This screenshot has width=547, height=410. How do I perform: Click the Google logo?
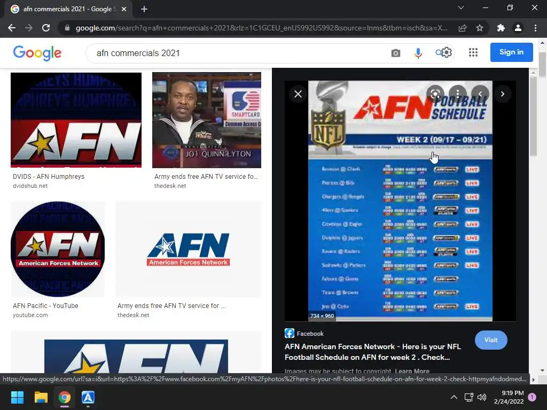click(x=37, y=53)
